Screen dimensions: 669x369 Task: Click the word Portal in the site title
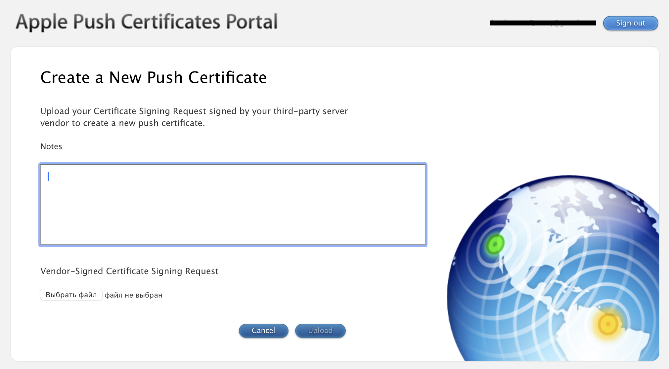click(x=251, y=22)
